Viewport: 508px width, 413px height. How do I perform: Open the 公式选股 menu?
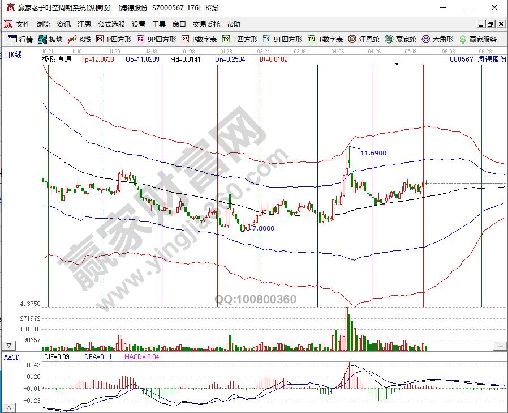coord(111,24)
